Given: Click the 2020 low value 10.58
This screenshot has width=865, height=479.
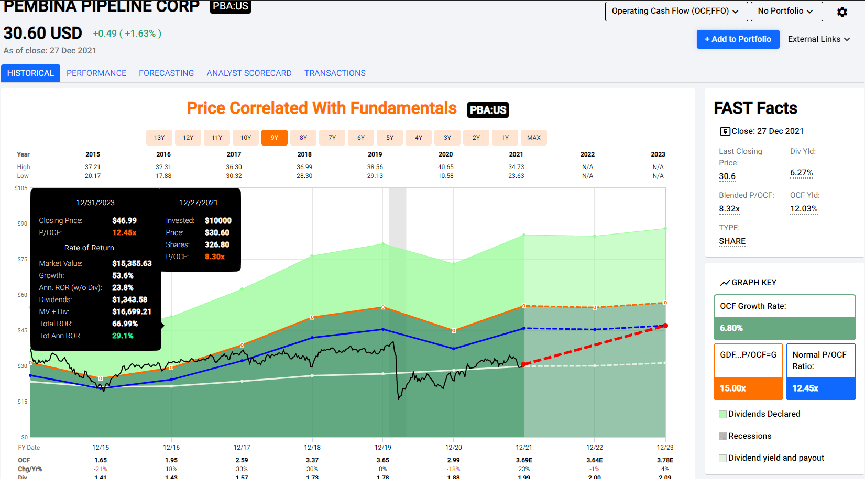Looking at the screenshot, I should click(446, 176).
